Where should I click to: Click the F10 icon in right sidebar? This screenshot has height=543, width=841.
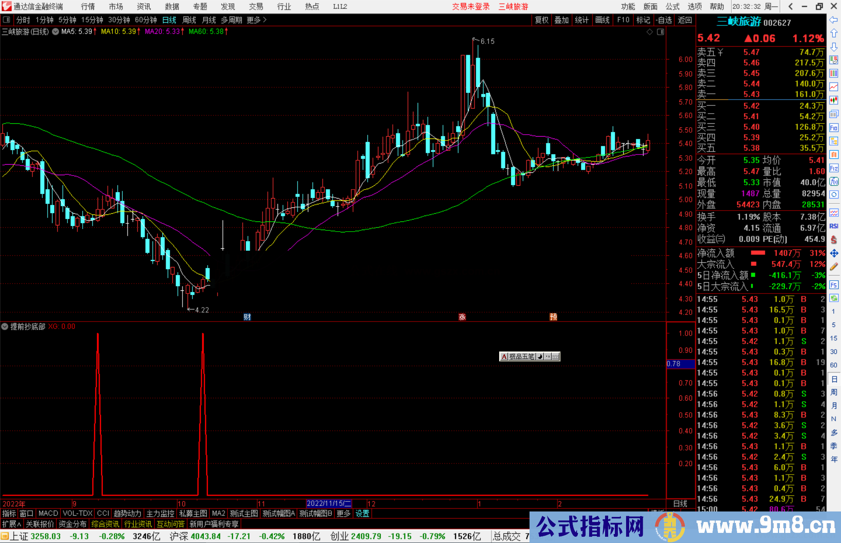[834, 128]
